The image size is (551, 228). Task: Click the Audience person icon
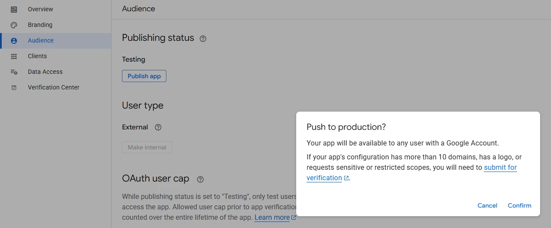click(x=14, y=40)
